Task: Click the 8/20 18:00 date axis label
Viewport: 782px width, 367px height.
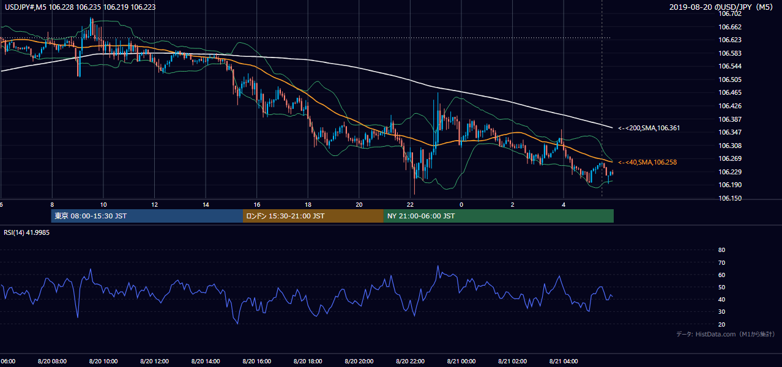Action: [x=308, y=361]
